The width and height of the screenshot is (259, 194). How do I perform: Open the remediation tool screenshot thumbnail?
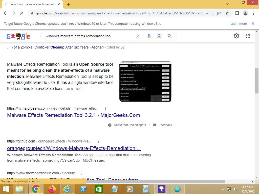pyautogui.click(x=145, y=82)
